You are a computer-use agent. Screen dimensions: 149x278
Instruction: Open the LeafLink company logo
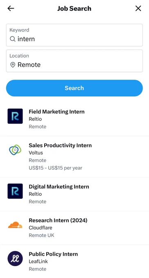point(15,258)
